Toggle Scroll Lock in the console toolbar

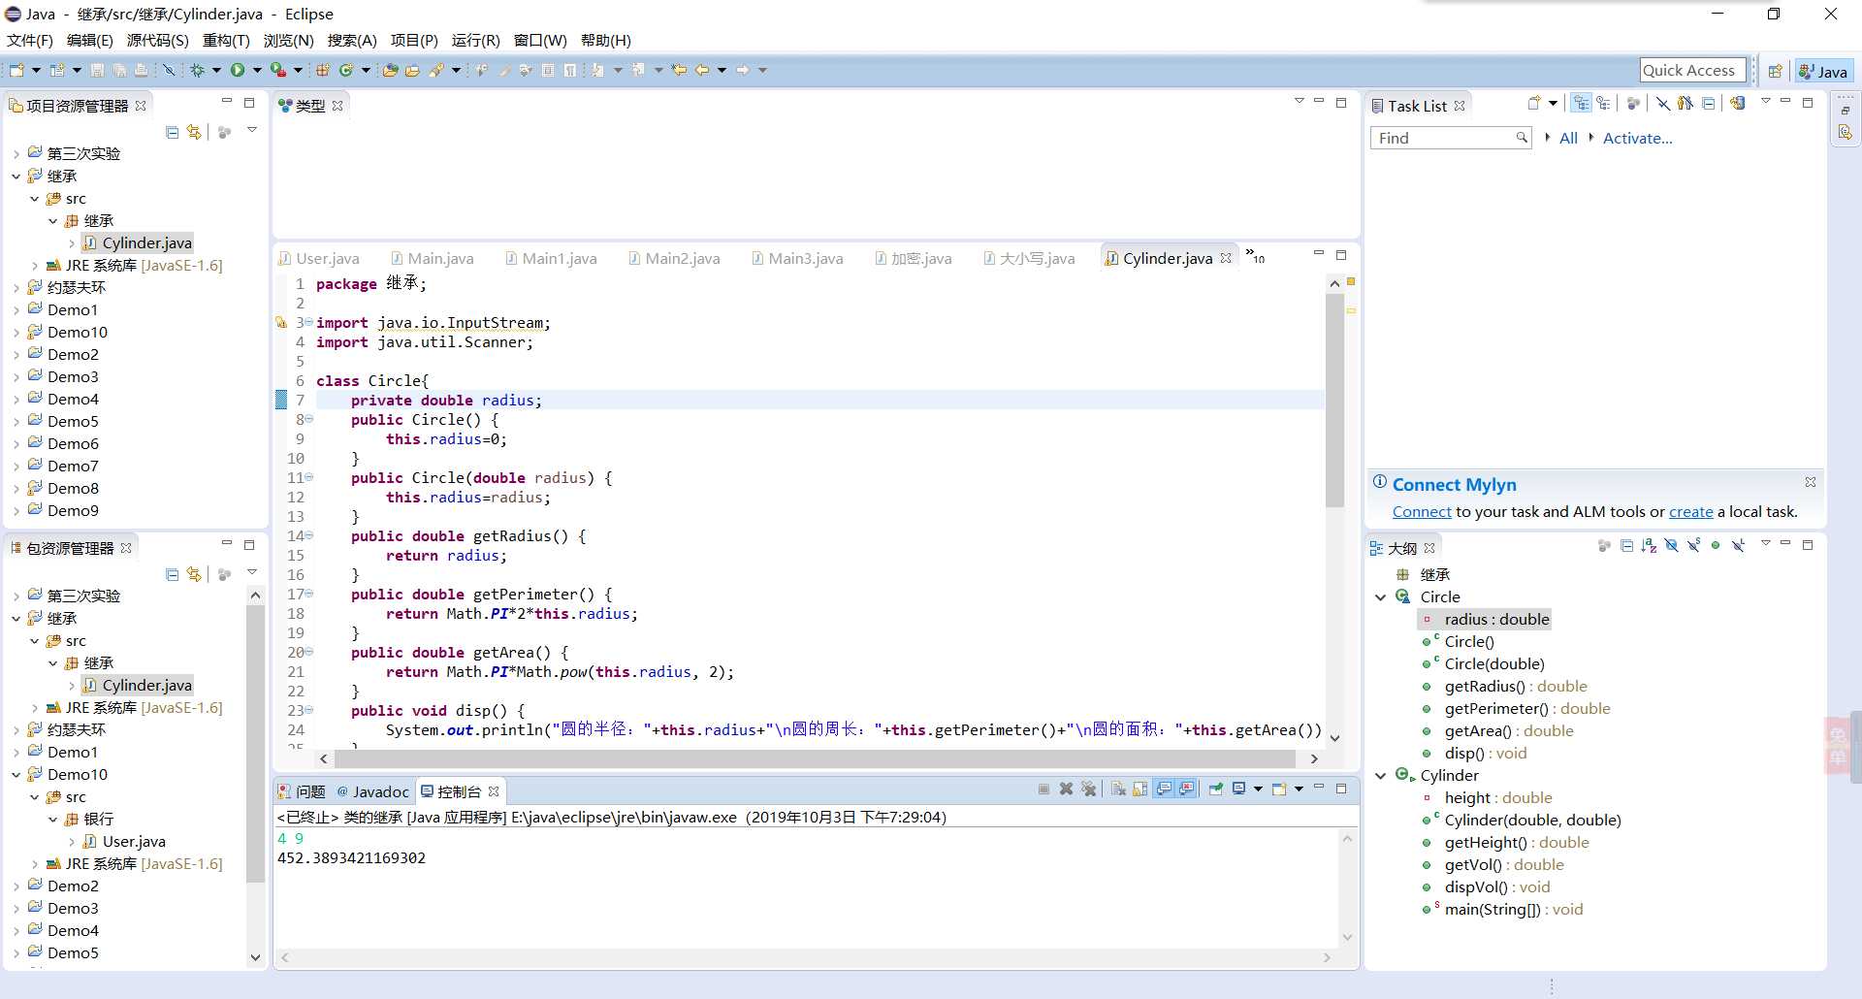(x=1140, y=790)
